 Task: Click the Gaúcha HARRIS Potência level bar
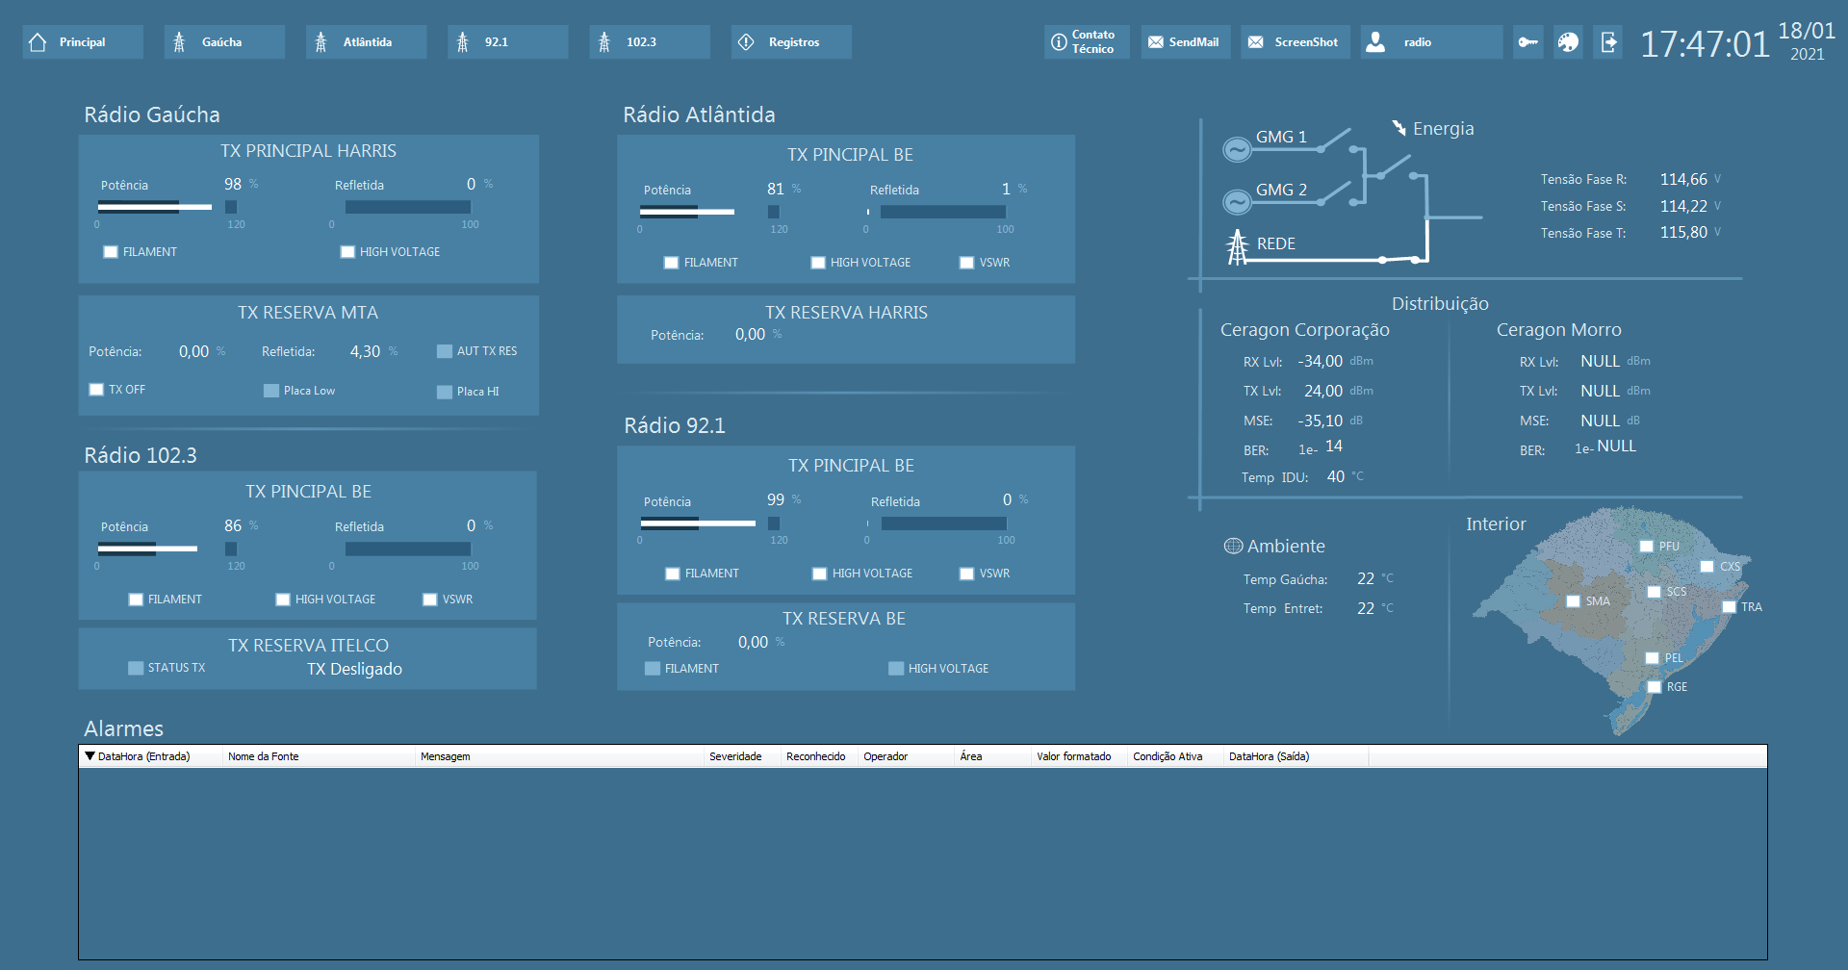[x=166, y=207]
